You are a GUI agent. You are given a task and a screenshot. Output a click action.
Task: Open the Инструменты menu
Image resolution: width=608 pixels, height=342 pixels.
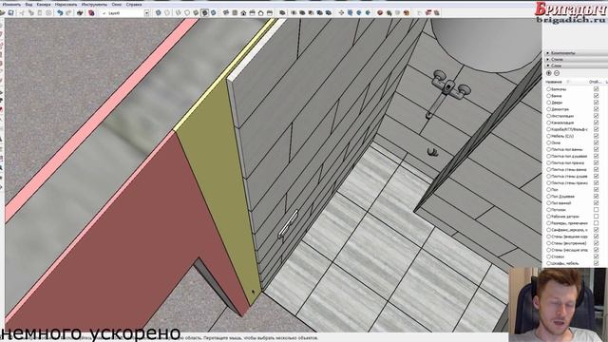coord(94,4)
